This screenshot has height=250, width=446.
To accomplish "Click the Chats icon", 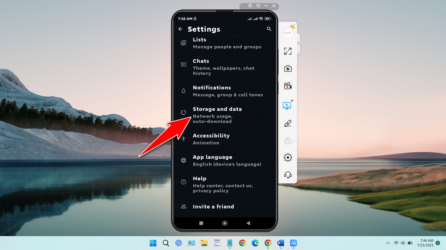I will pos(183,65).
